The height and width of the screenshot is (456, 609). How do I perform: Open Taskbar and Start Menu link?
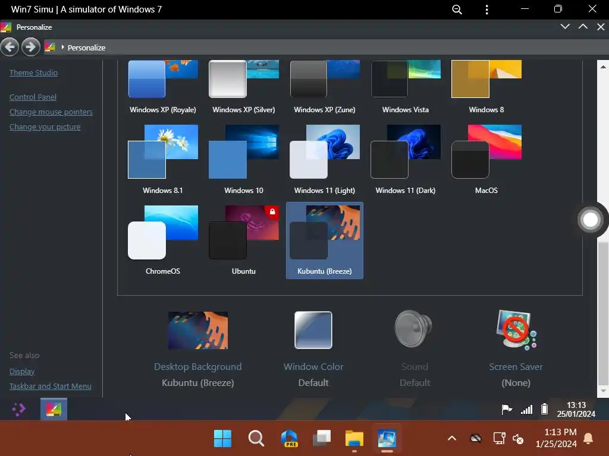pos(51,386)
